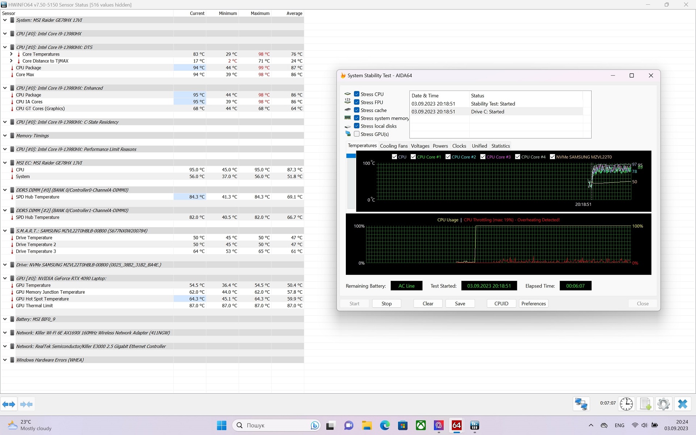Disable Stress system memory
The image size is (696, 435).
tap(357, 118)
